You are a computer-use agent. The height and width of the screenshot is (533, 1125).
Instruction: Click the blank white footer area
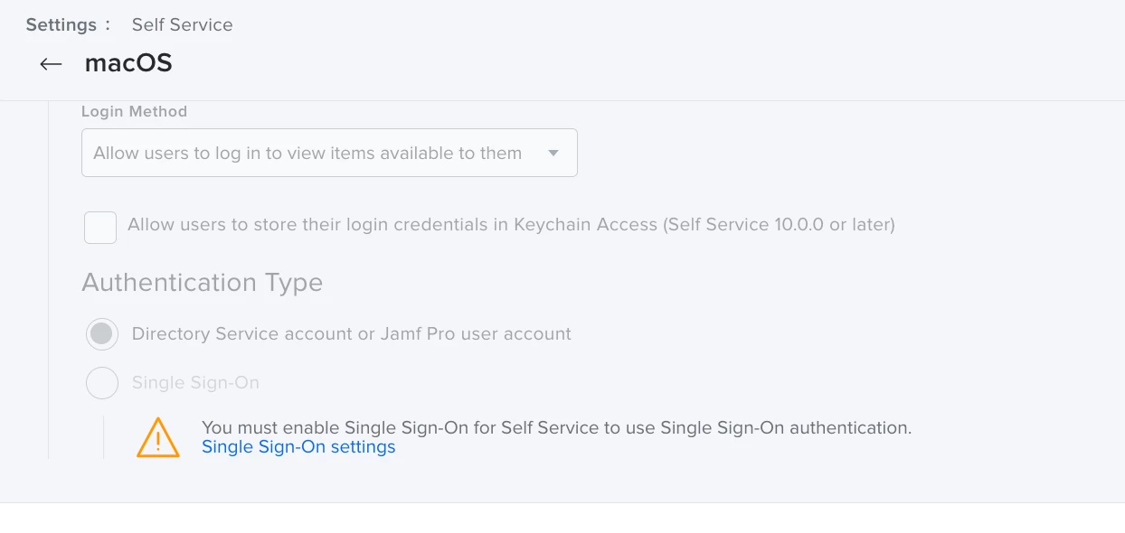pos(562,518)
